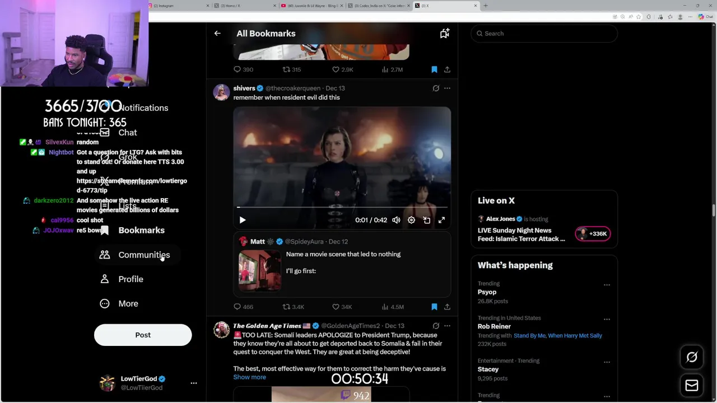View analytics for the 4.5M views post
The image size is (717, 403).
point(393,307)
